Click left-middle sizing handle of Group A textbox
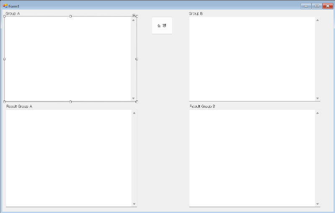 [x=4, y=59]
